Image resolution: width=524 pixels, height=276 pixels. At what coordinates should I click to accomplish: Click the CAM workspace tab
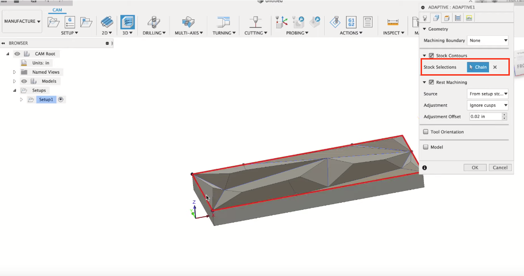pyautogui.click(x=57, y=10)
